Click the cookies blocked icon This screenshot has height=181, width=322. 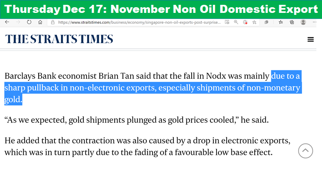point(245,22)
